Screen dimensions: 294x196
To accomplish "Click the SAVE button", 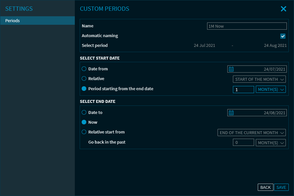I will [281, 187].
